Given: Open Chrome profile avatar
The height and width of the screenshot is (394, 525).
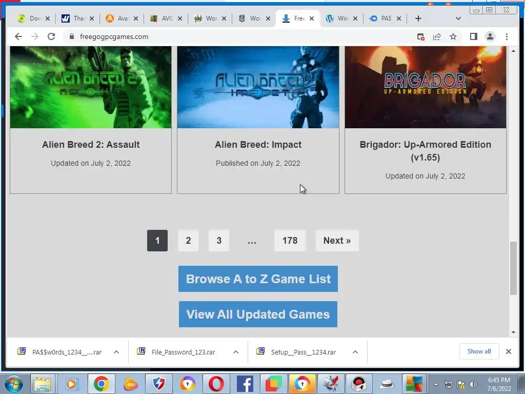Looking at the screenshot, I should pyautogui.click(x=490, y=36).
